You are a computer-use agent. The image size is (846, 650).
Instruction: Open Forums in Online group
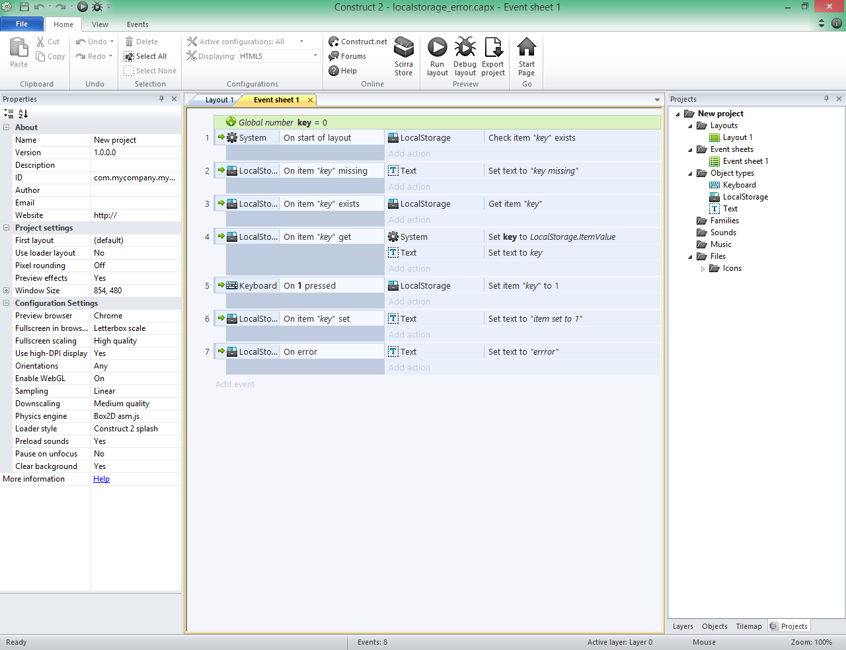coord(347,56)
